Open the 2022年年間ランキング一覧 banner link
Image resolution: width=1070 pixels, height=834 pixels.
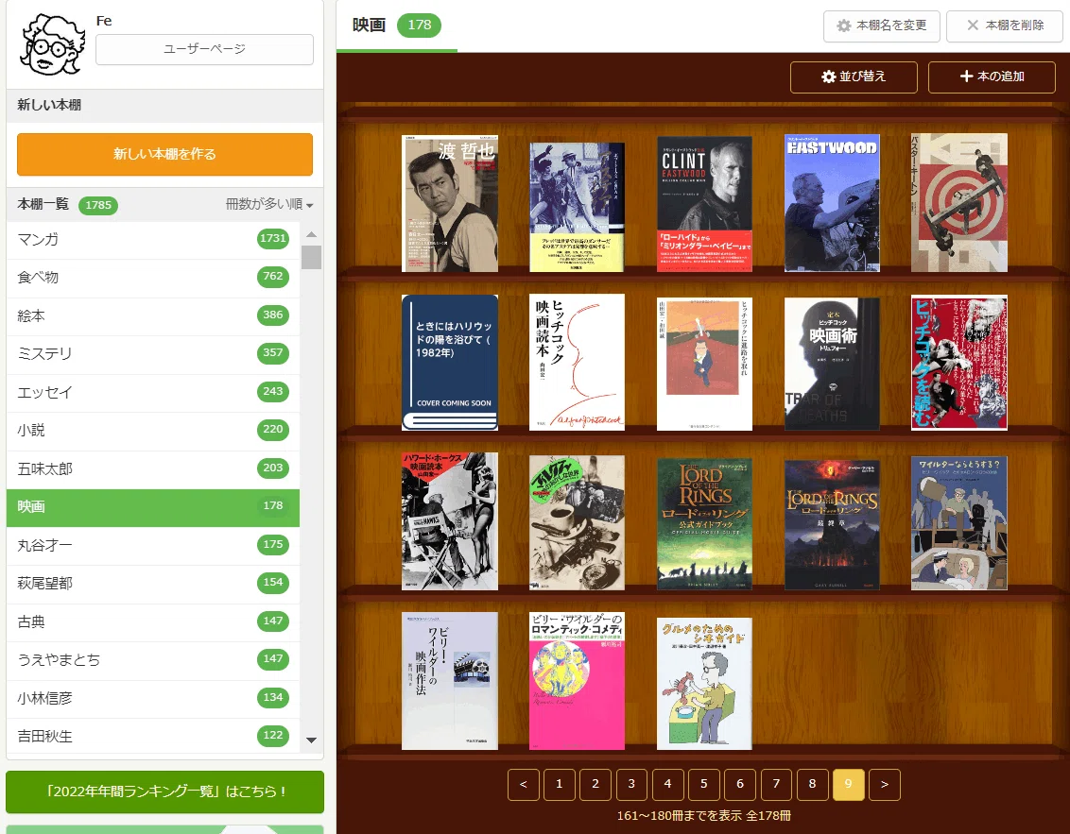164,791
